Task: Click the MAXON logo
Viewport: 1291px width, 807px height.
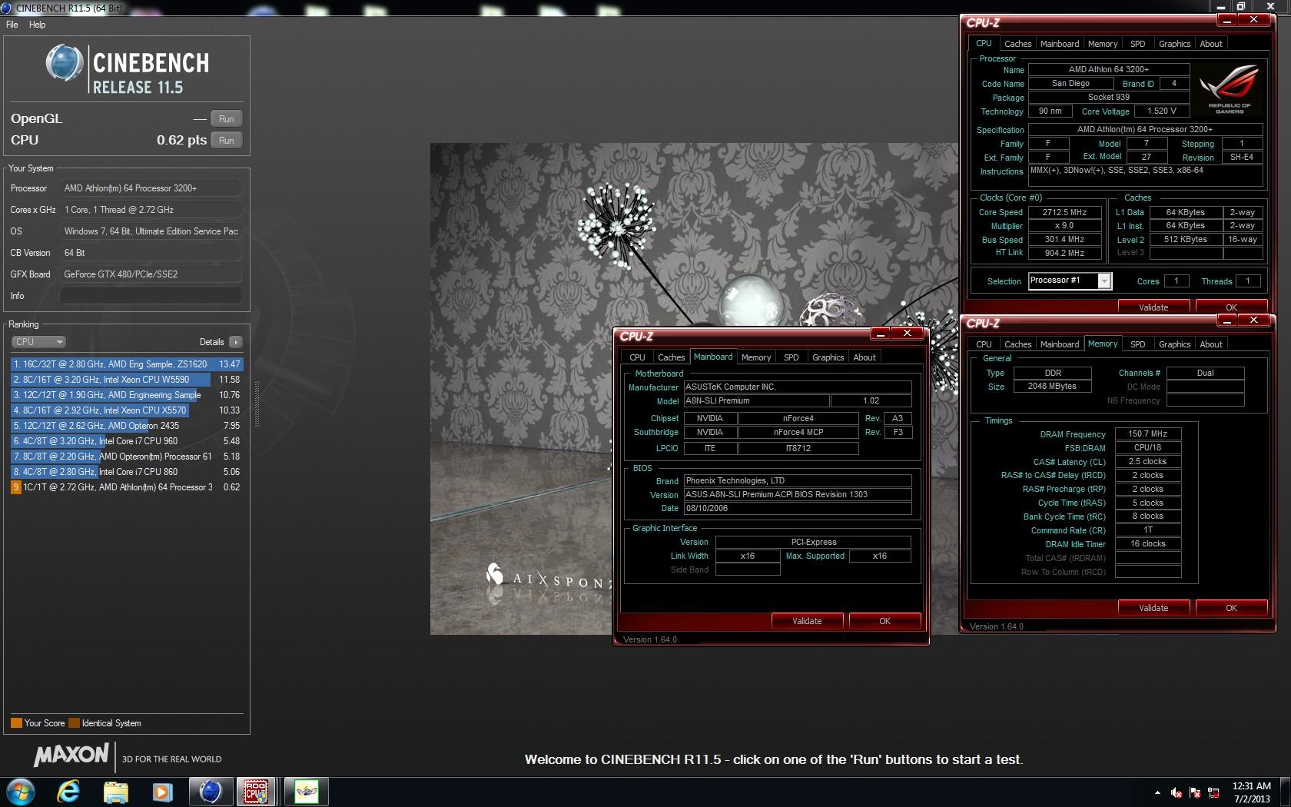Action: point(71,755)
